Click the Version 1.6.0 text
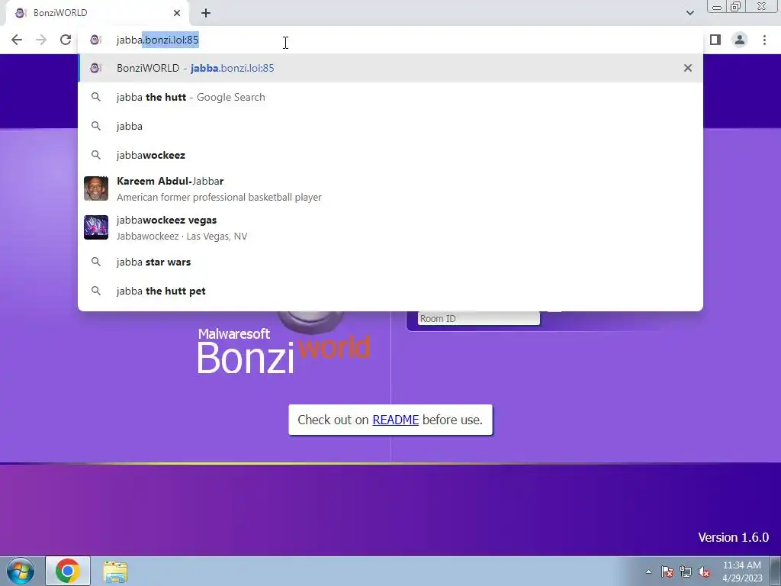781x586 pixels. pos(733,537)
